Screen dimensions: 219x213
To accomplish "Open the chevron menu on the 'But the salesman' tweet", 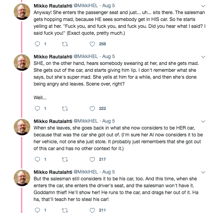I will (x=203, y=172).
